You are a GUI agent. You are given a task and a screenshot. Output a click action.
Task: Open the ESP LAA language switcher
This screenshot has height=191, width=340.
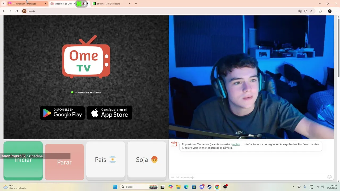click(311, 187)
